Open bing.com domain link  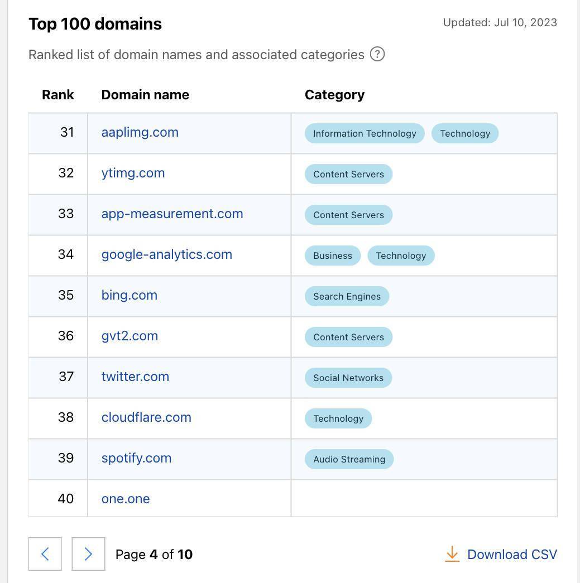point(129,295)
